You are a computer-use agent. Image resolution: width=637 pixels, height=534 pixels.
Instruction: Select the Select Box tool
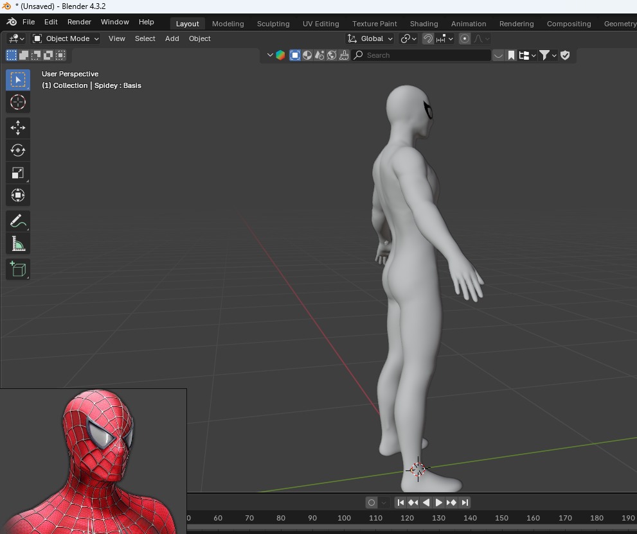pos(17,80)
